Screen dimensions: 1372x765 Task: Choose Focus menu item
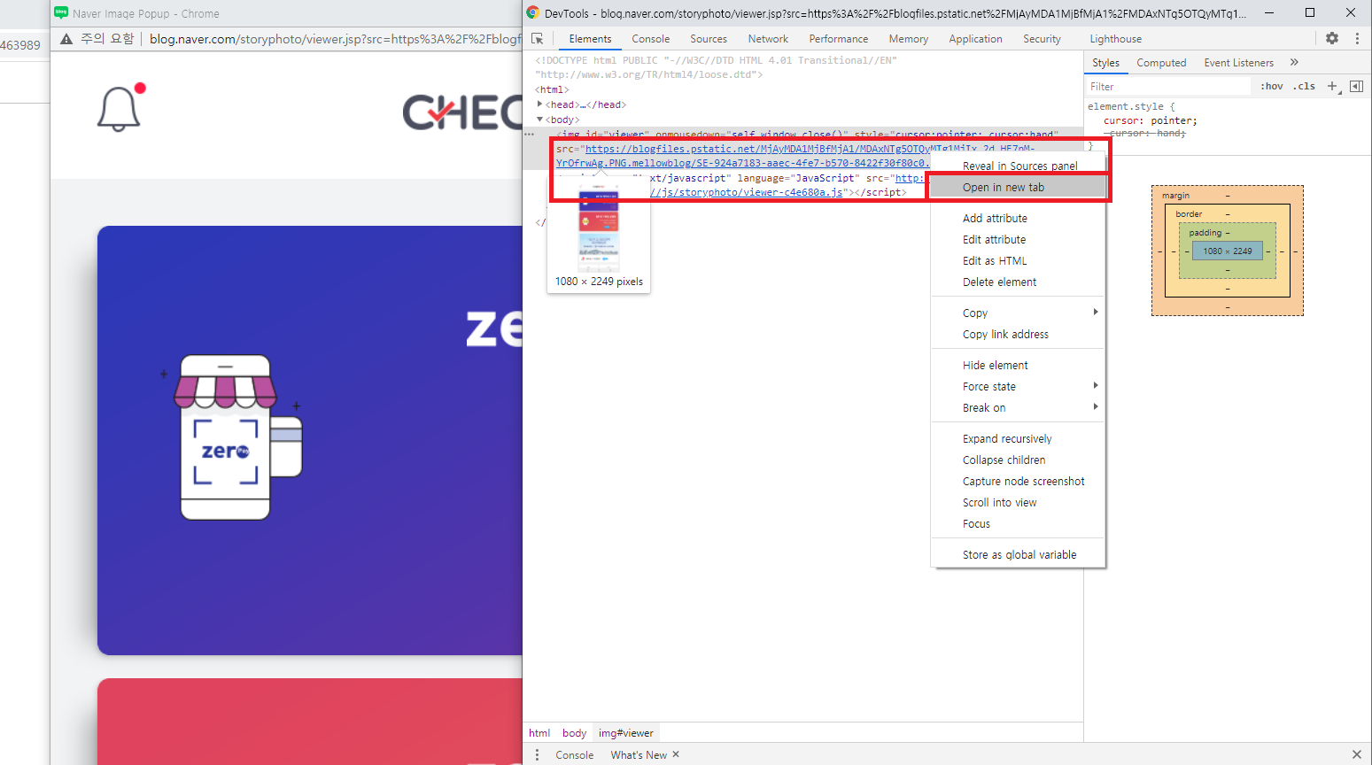pyautogui.click(x=1018, y=523)
